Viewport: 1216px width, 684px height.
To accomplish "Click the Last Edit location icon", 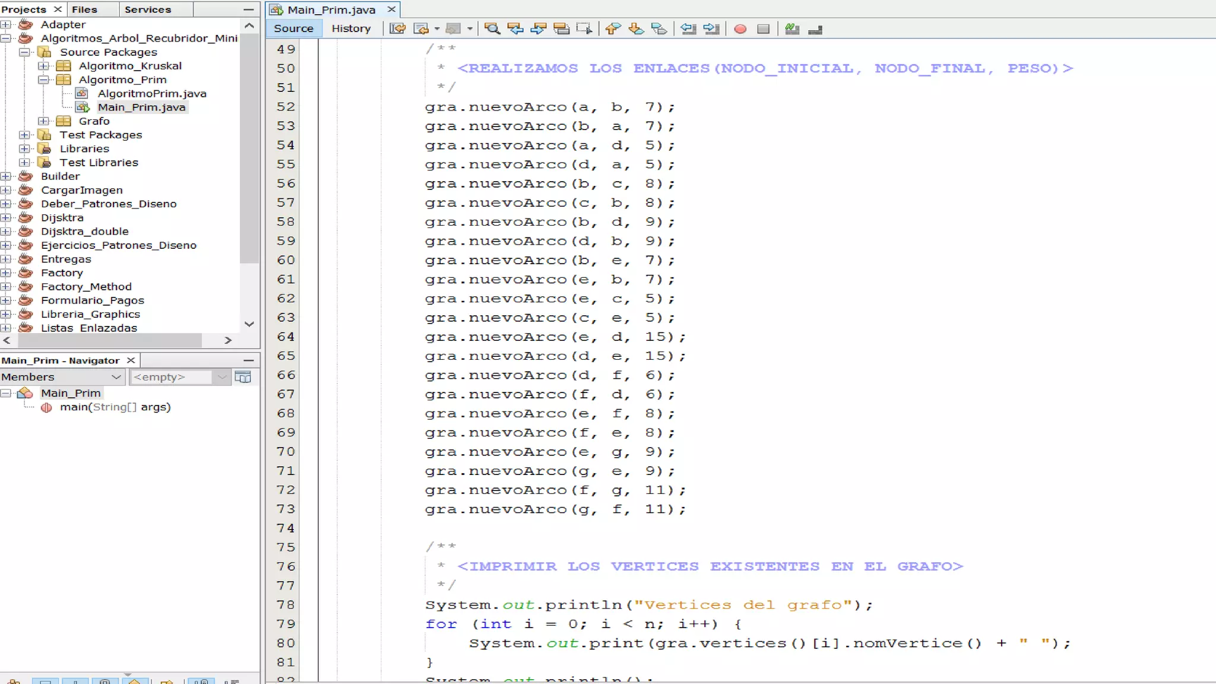I will (397, 28).
